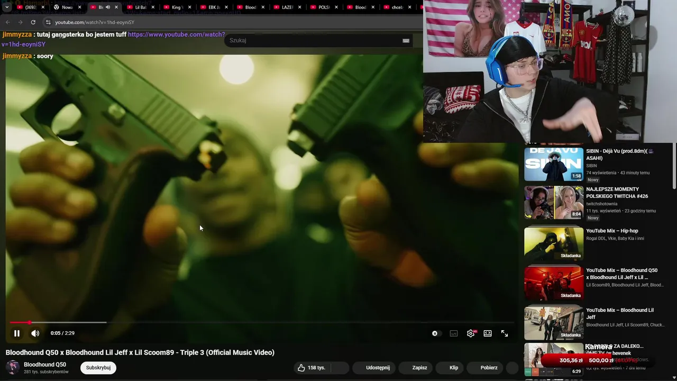Mute tab via speaker icon on active tab

(107, 7)
